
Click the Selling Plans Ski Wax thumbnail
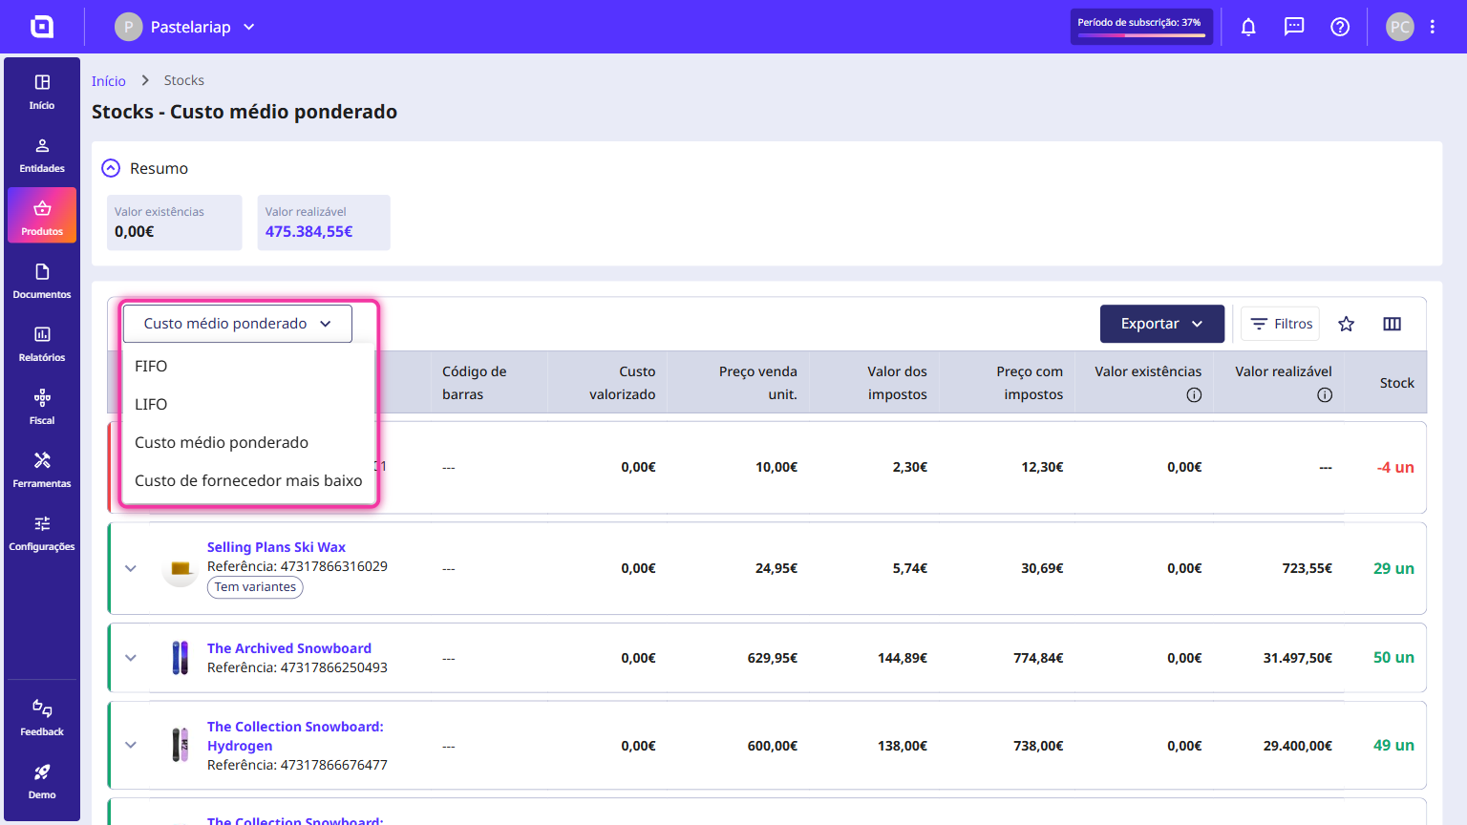click(180, 568)
